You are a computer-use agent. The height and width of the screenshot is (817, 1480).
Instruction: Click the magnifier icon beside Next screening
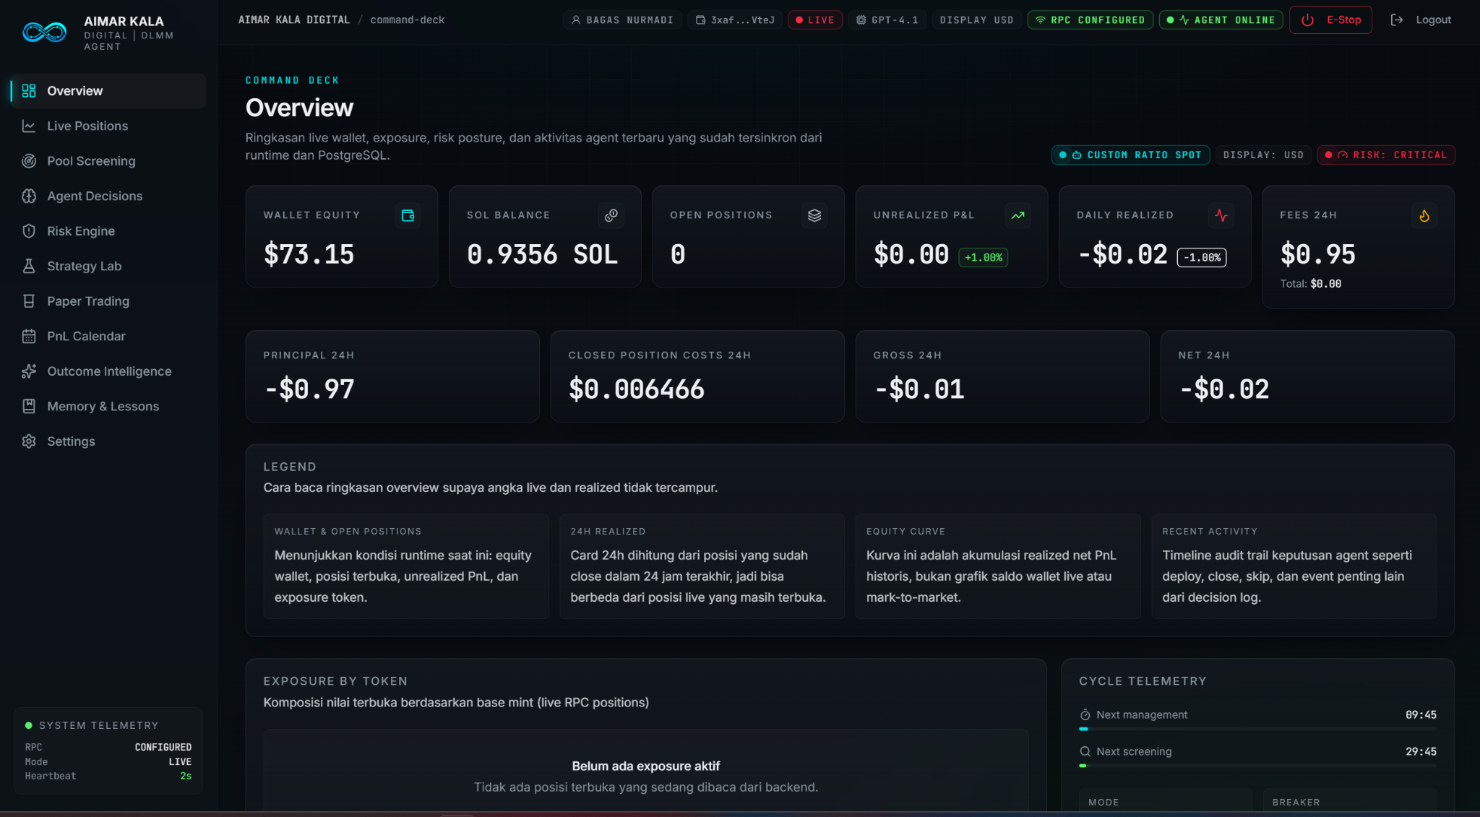pos(1085,751)
